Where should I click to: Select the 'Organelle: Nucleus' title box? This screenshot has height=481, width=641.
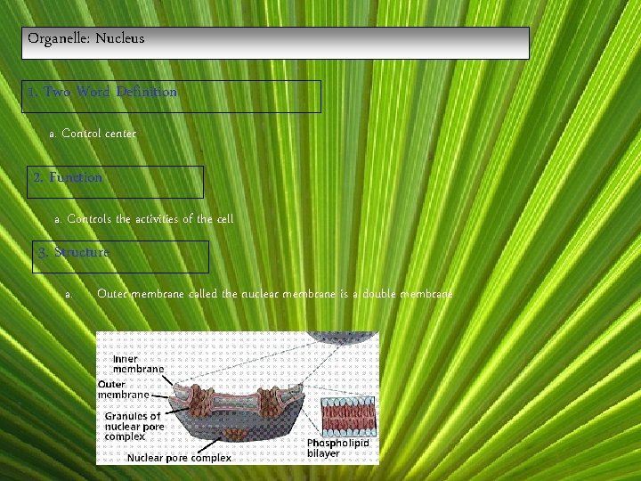[x=275, y=44]
